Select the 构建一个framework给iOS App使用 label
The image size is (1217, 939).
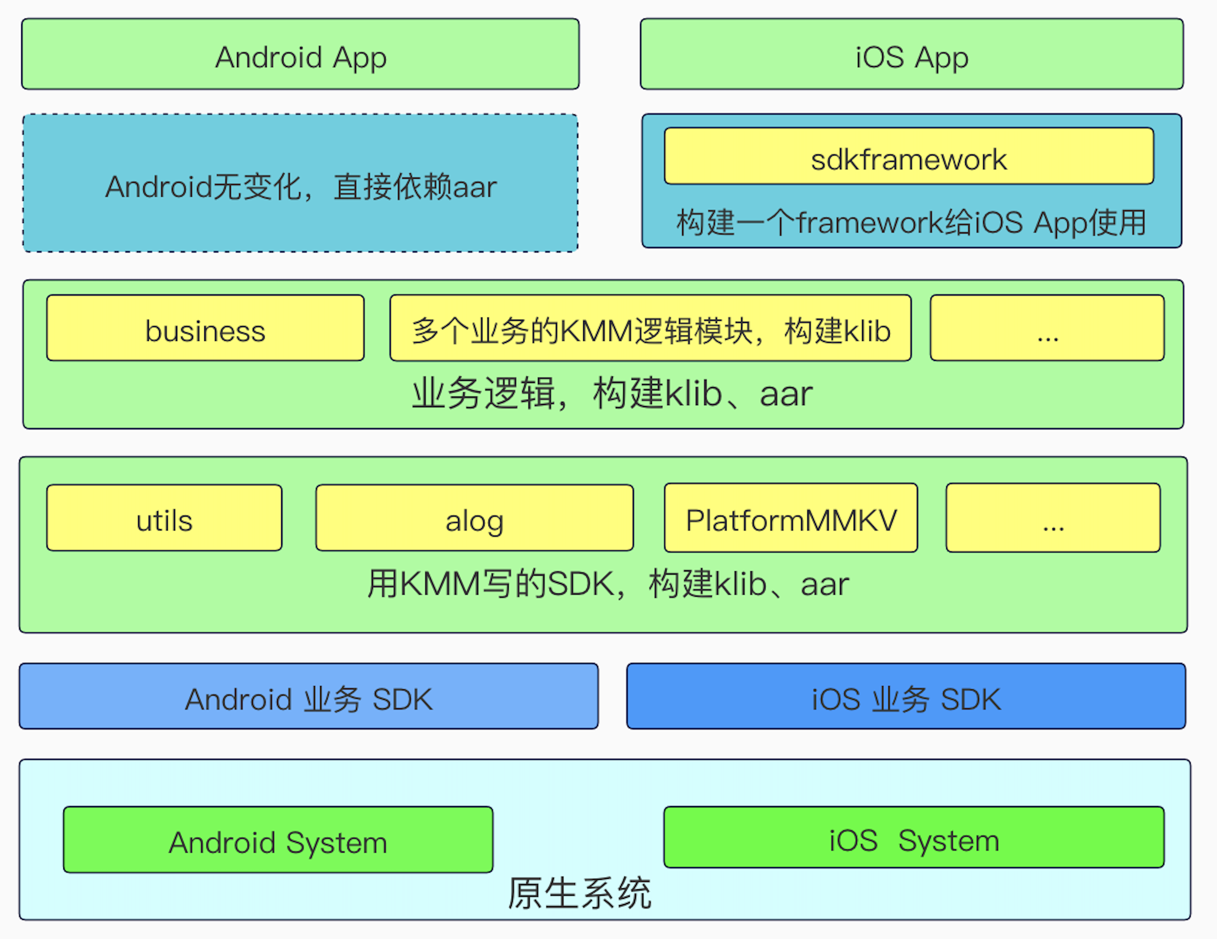click(x=911, y=222)
